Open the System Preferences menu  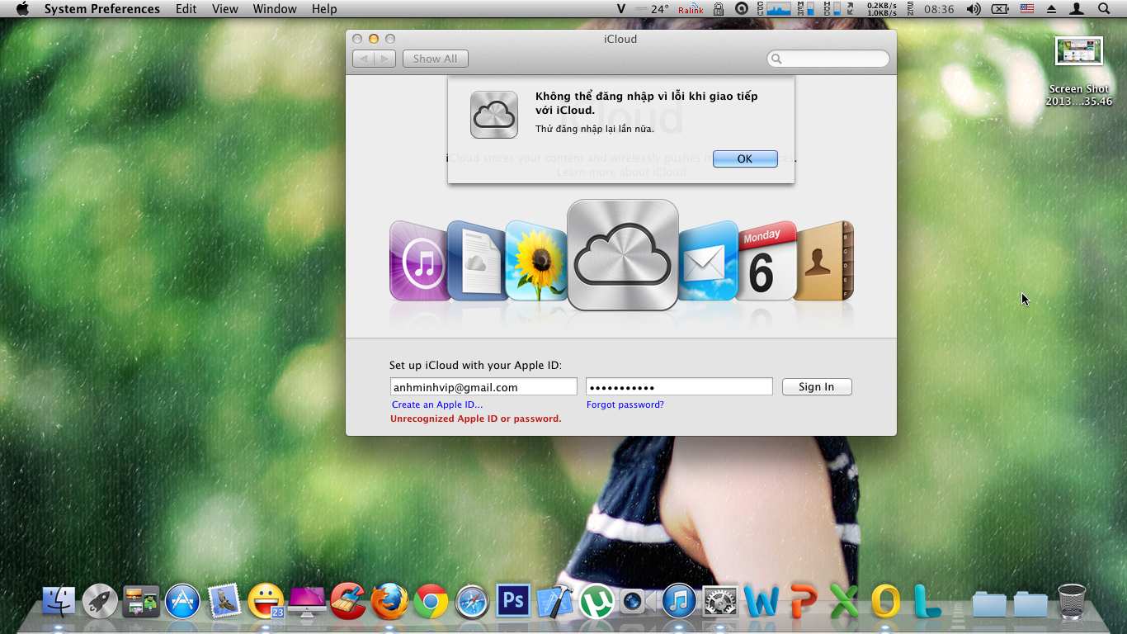pos(102,9)
